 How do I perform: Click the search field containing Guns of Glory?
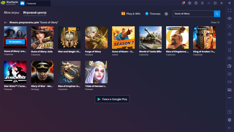pyautogui.click(x=193, y=14)
